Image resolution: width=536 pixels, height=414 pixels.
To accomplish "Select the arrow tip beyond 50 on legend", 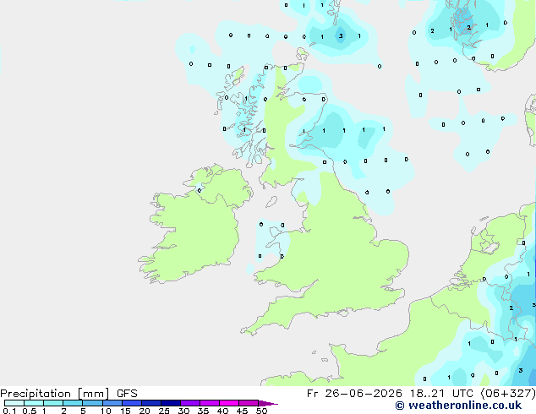I will (268, 403).
